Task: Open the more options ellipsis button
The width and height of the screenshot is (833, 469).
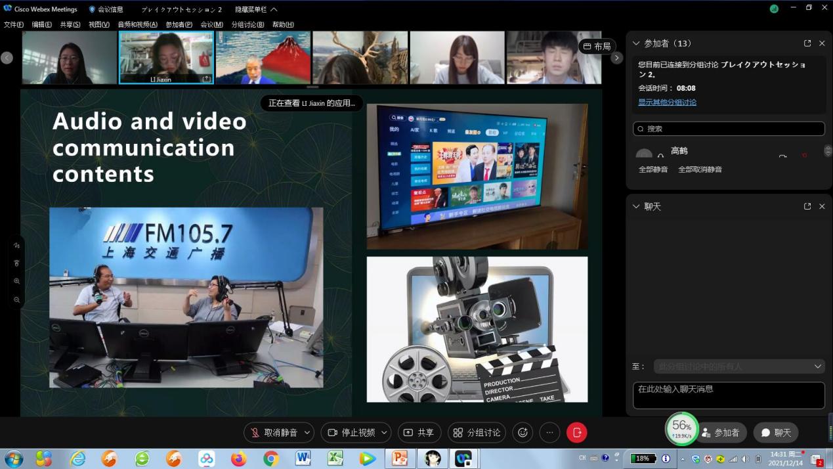Action: [x=549, y=432]
